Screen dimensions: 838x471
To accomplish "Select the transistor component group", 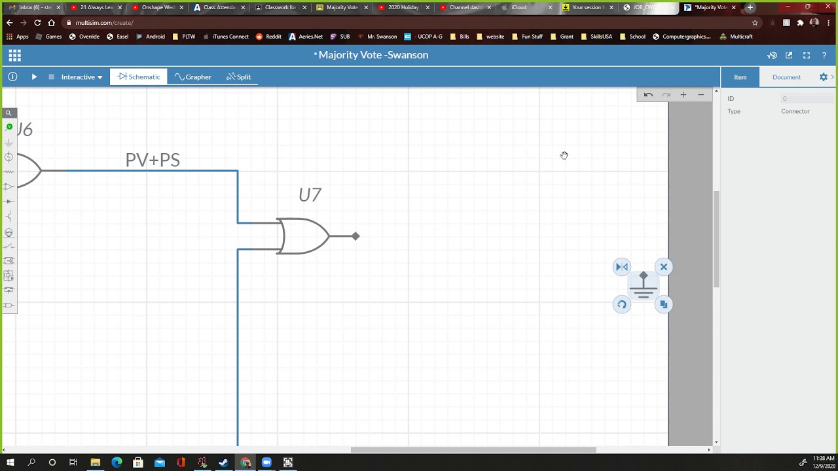I will point(9,217).
